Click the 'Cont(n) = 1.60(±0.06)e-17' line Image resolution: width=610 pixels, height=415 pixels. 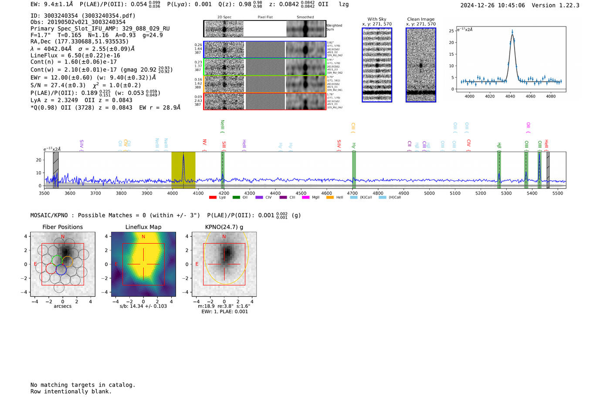pos(74,62)
